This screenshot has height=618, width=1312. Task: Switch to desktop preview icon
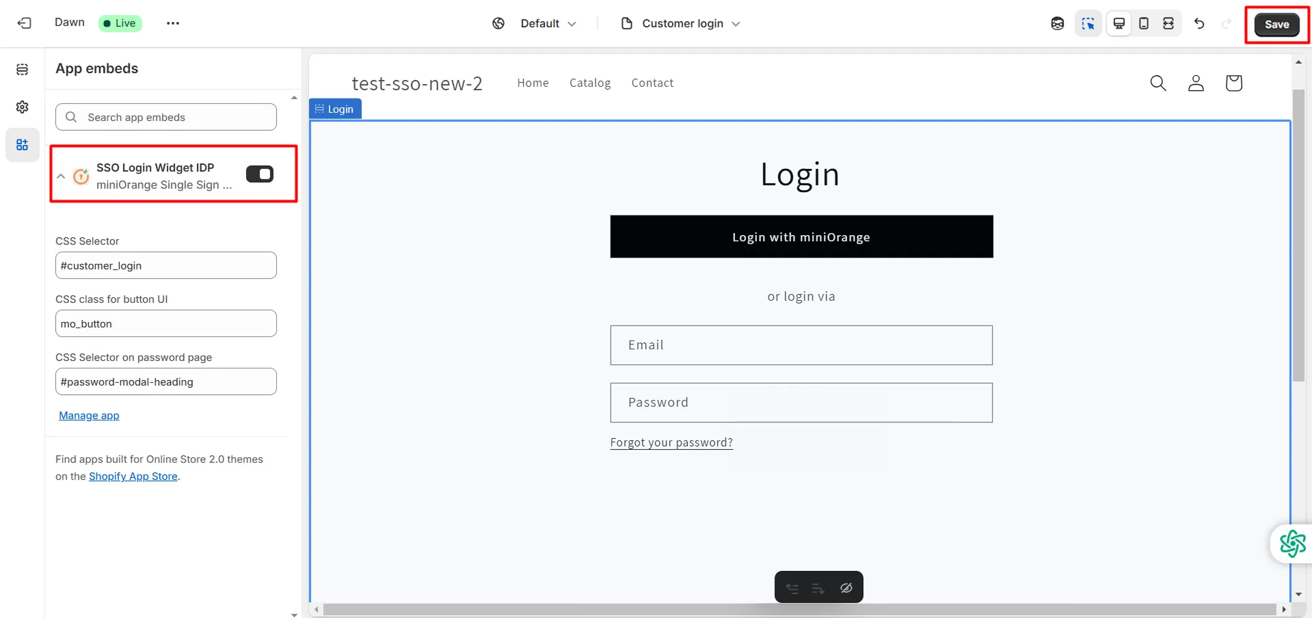[1119, 23]
